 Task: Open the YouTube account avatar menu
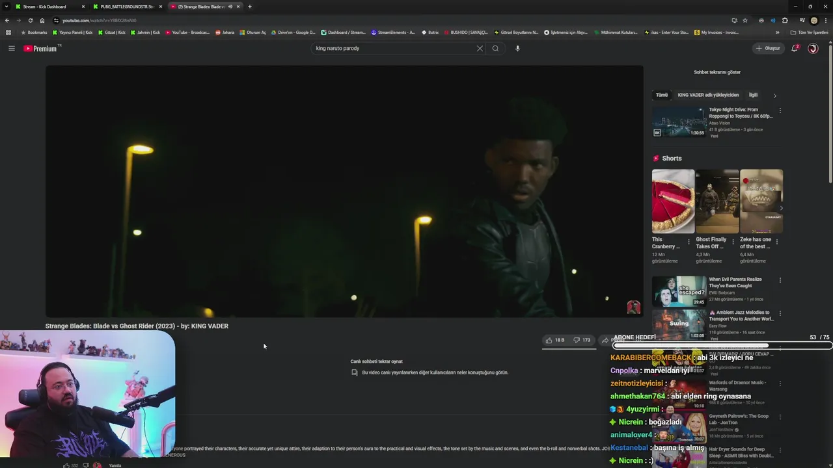(x=813, y=48)
